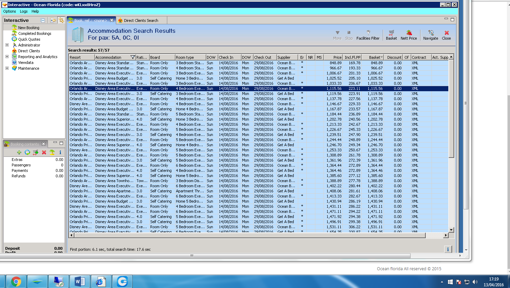510x288 pixels.
Task: Maximize the Booking contents panel
Action: pos(61,143)
